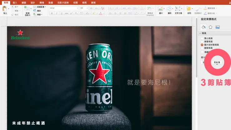
Task: Toggle bold formatting
Action: (52, 13)
